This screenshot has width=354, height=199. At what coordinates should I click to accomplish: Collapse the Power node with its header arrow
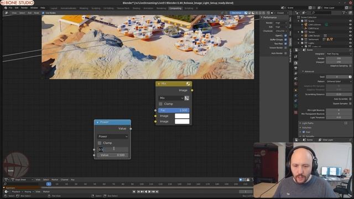(97, 122)
